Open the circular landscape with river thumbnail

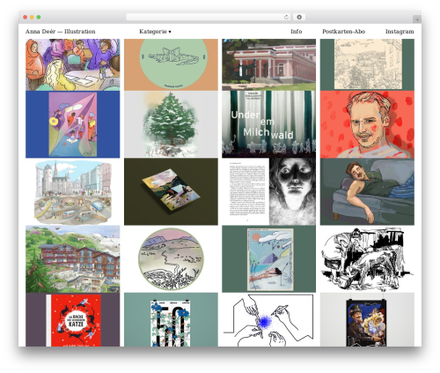(171, 259)
